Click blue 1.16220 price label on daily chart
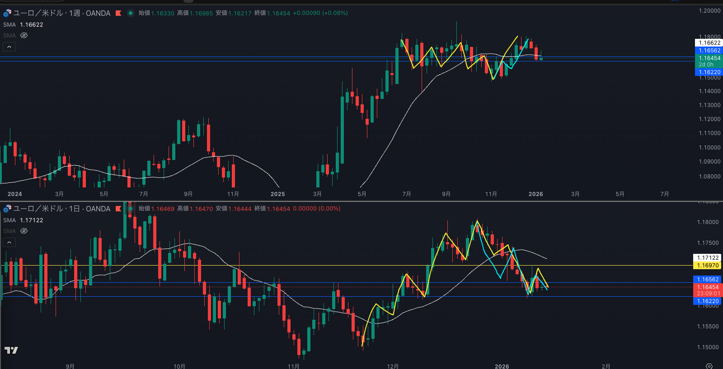 [x=708, y=301]
